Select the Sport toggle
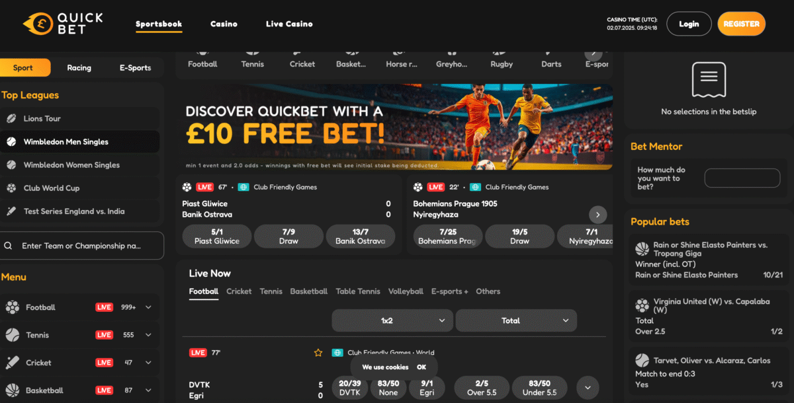This screenshot has height=403, width=794. pos(23,67)
